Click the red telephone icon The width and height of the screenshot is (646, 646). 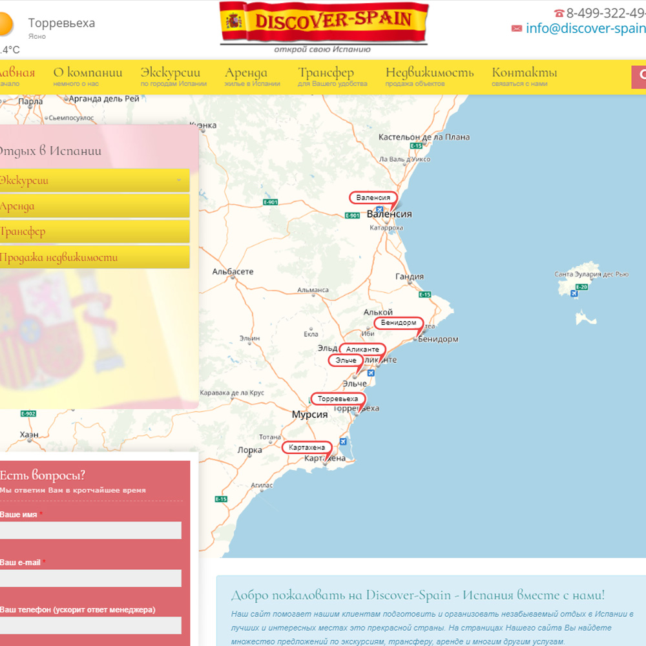559,13
